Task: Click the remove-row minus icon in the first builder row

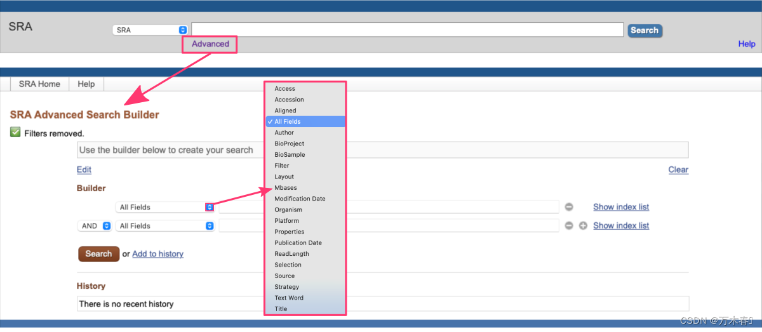Action: click(x=569, y=207)
